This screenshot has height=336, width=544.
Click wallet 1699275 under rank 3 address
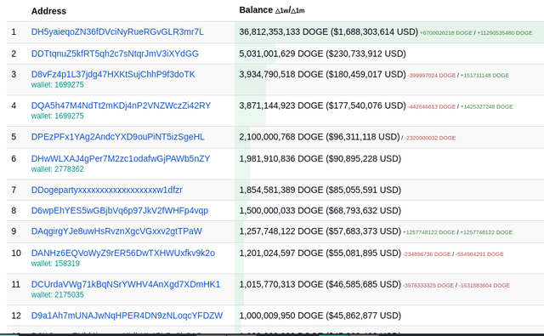tap(58, 85)
